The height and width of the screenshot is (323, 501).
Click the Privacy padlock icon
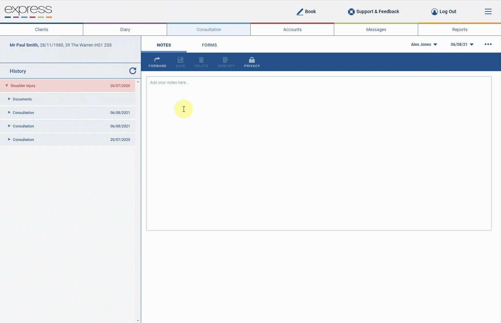point(252,60)
